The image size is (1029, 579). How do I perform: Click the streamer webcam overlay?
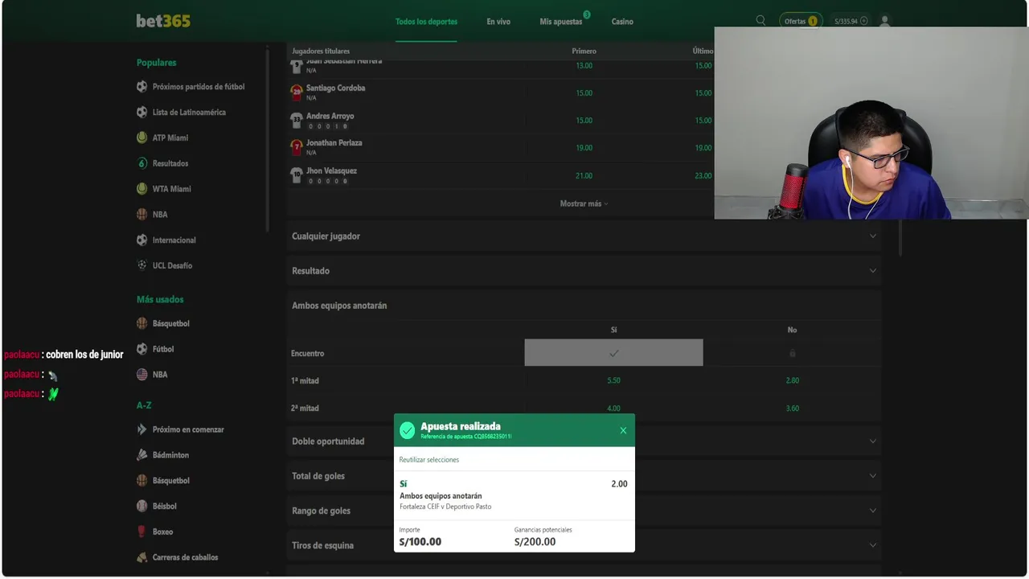coord(871,123)
